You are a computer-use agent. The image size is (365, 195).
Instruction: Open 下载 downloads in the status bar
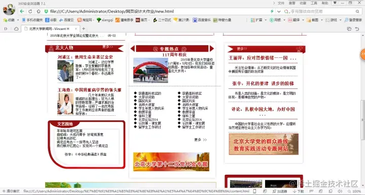click(x=298, y=191)
